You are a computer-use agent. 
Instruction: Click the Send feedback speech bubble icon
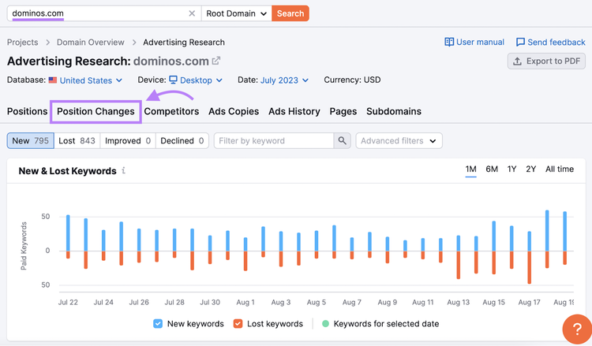point(520,42)
